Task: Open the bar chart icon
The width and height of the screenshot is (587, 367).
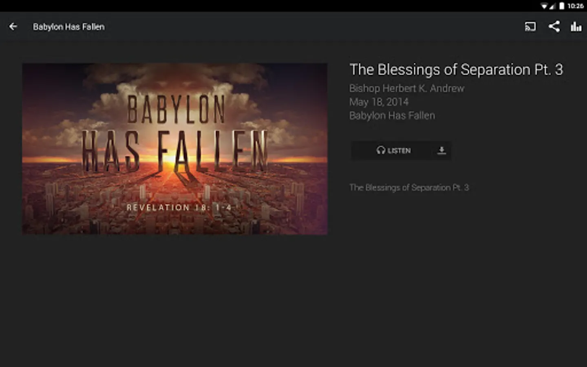Action: 576,27
